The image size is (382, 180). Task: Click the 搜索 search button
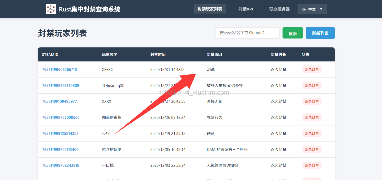point(293,33)
